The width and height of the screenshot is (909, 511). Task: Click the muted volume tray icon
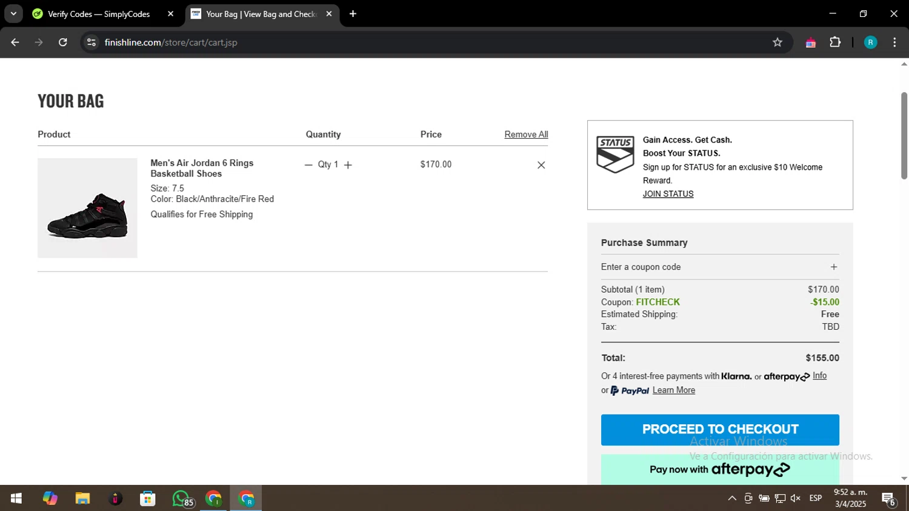coord(796,498)
